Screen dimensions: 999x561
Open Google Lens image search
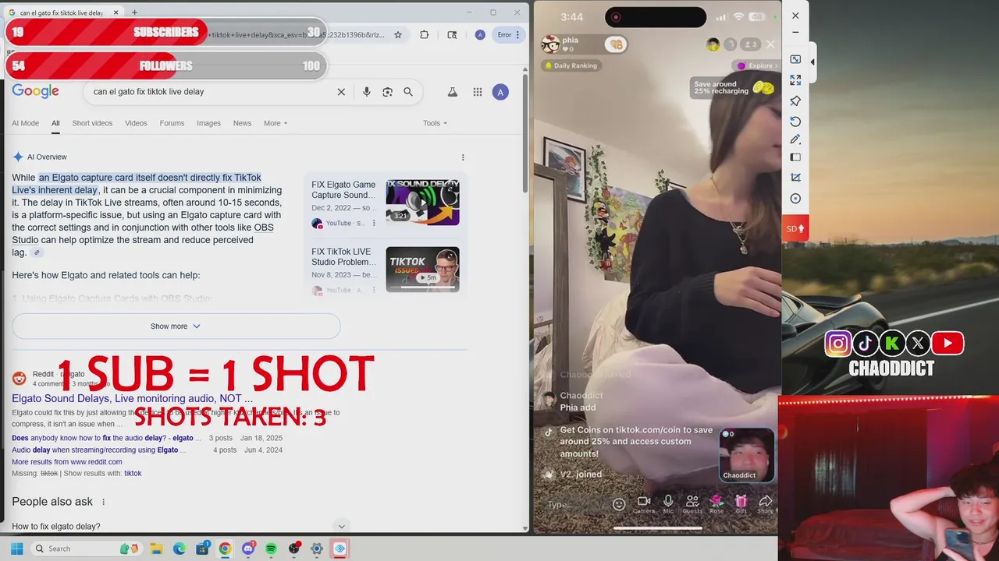point(387,92)
